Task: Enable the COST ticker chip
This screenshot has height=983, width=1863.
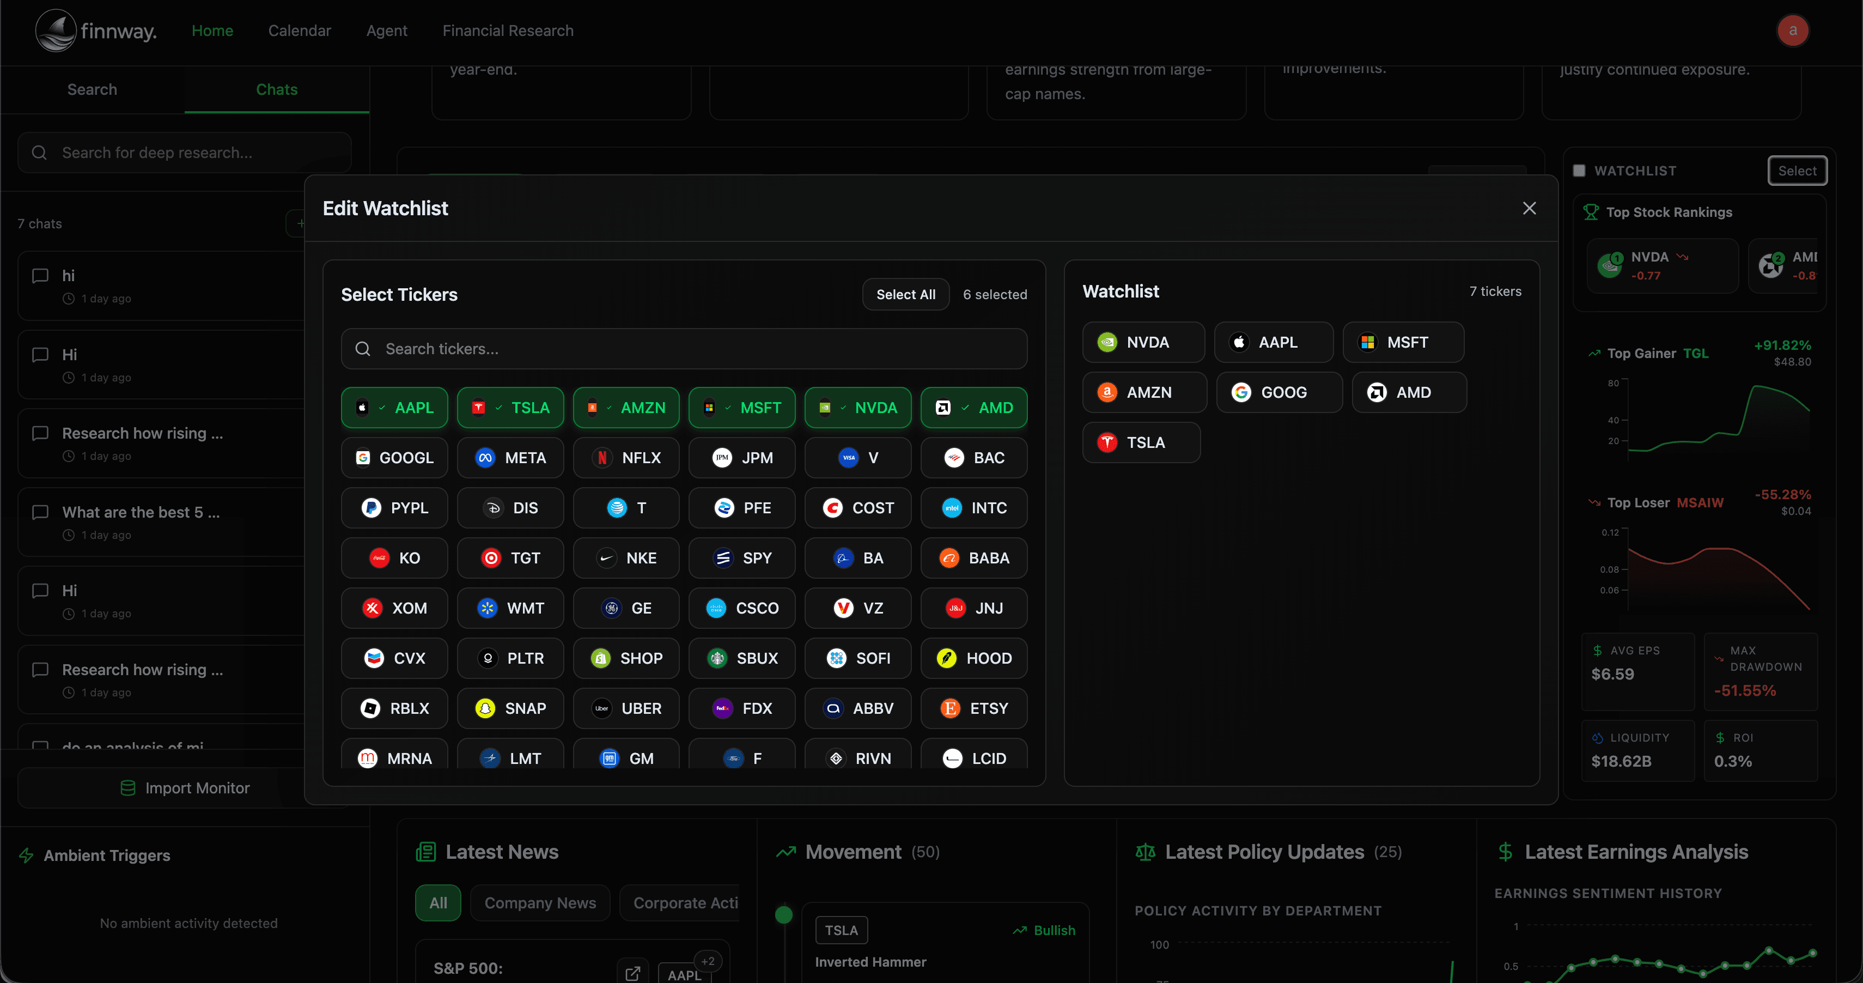Action: click(858, 508)
